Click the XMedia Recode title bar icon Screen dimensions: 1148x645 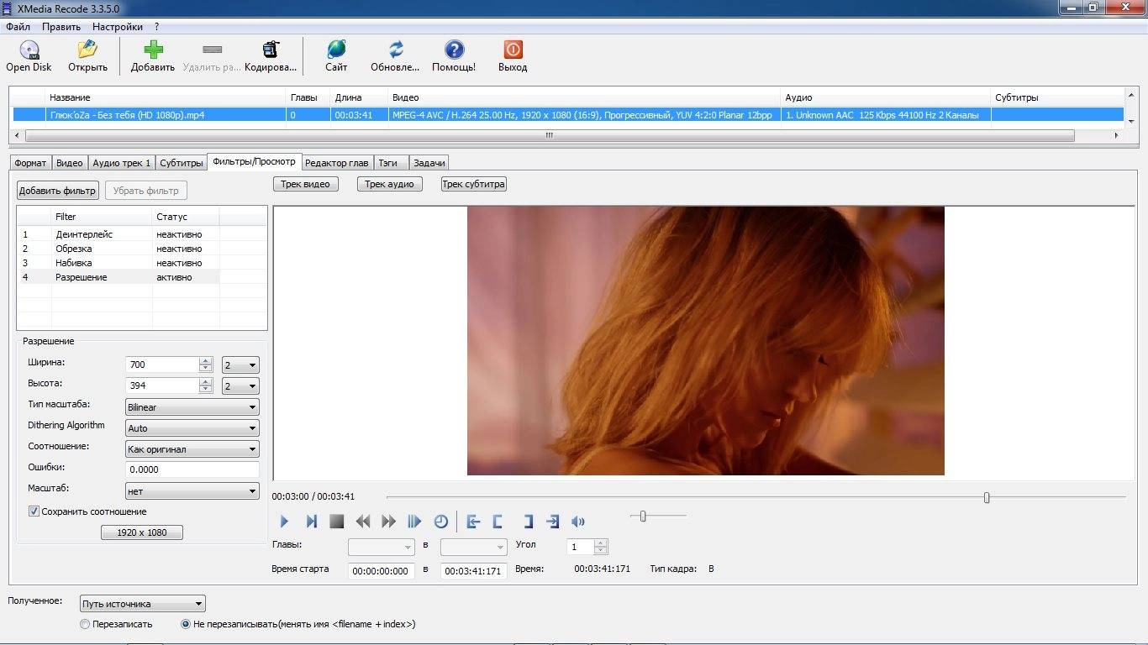coord(8,7)
